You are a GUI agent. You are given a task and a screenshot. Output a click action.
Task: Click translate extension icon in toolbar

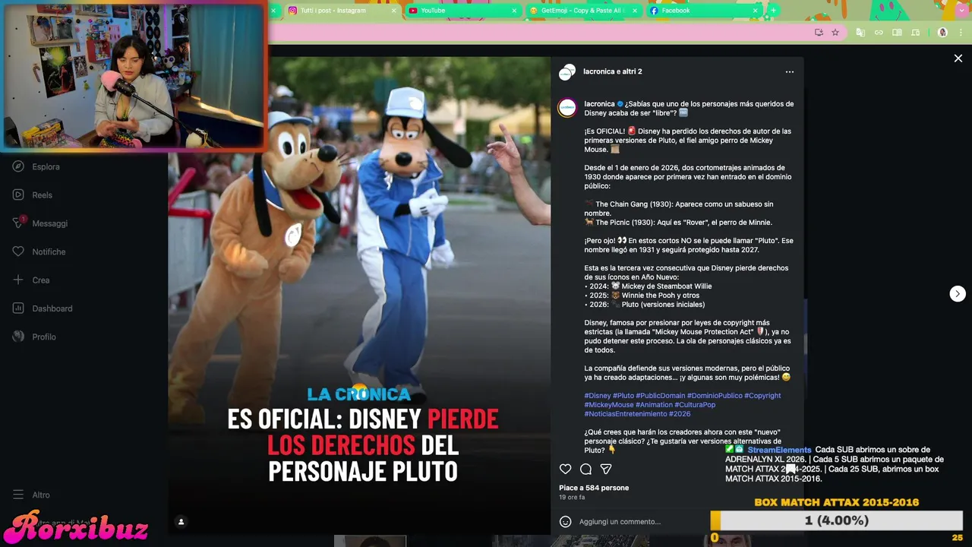coord(860,33)
